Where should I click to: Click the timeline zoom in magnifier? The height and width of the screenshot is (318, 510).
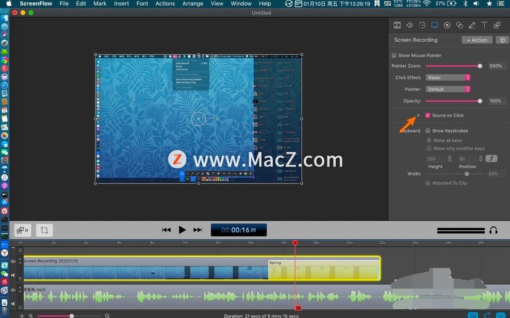point(107,316)
